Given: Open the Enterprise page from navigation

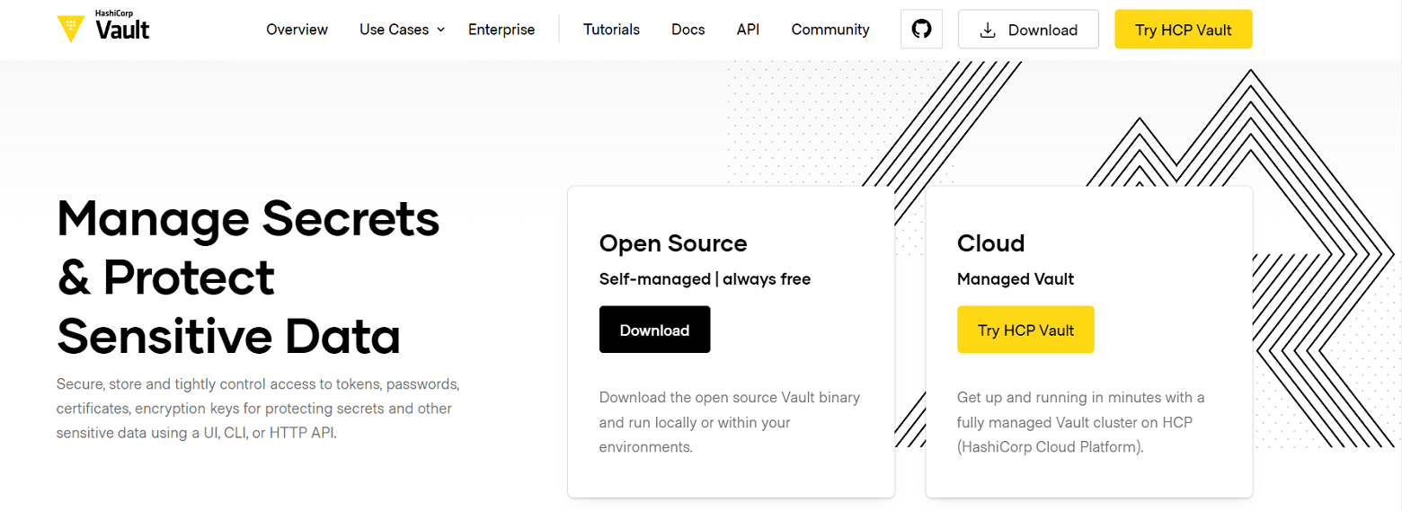Looking at the screenshot, I should (x=501, y=30).
